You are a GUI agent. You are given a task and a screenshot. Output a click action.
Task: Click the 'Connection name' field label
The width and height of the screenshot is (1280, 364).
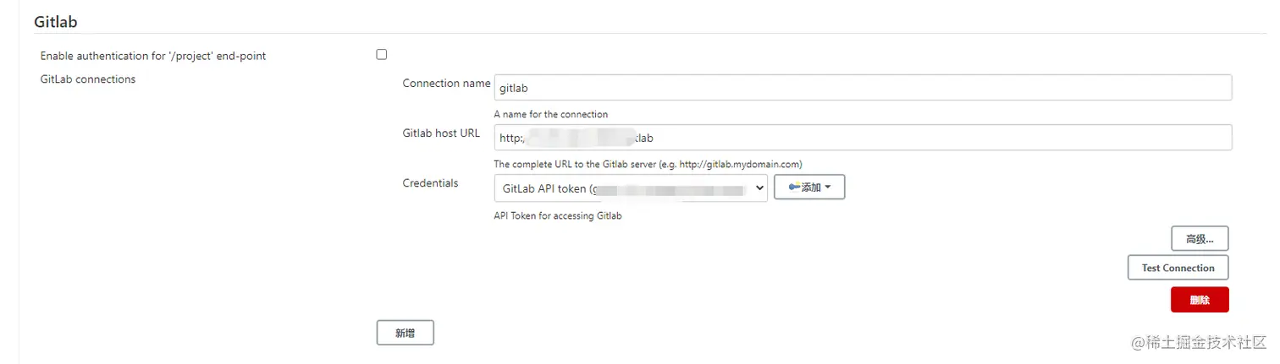446,84
